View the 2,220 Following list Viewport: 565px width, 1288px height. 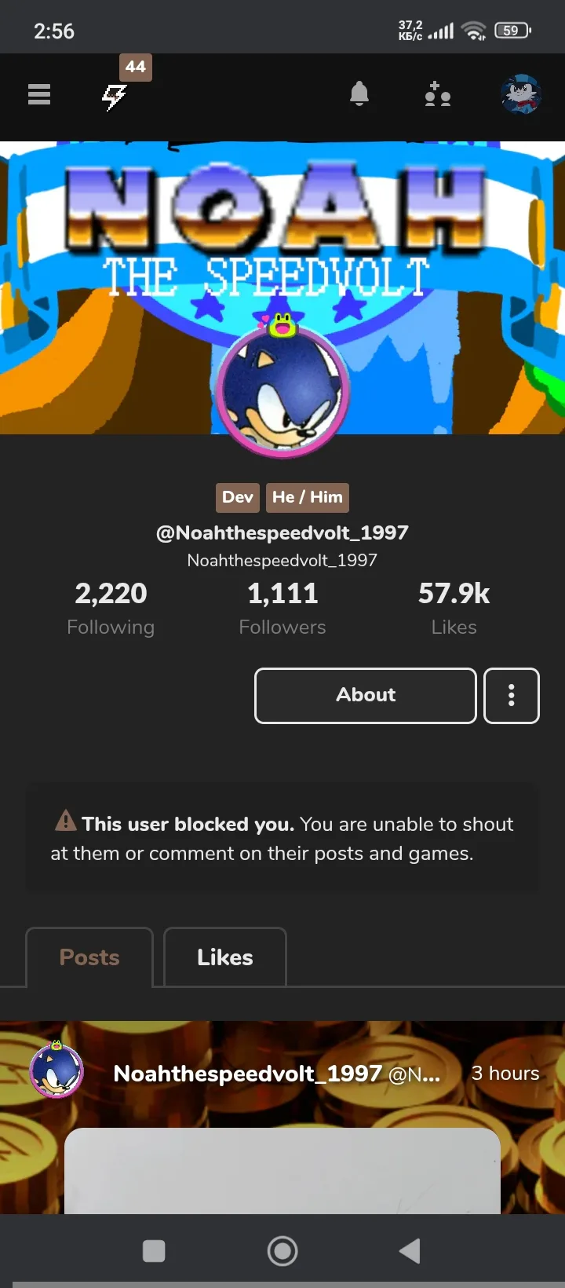pyautogui.click(x=111, y=607)
